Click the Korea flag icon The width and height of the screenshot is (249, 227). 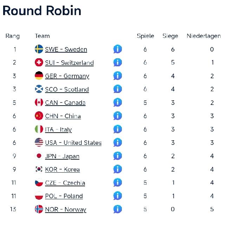(39, 169)
